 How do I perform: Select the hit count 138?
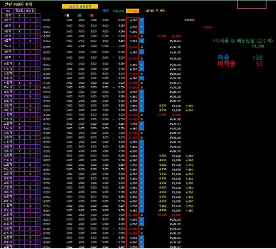[257, 58]
